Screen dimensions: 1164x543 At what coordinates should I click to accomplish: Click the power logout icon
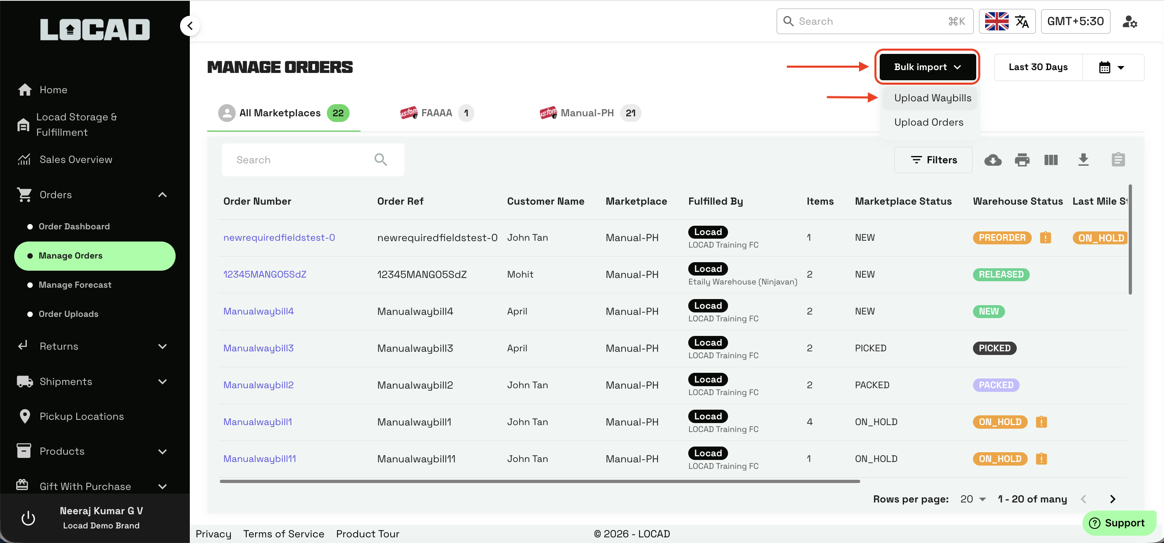[x=28, y=518]
